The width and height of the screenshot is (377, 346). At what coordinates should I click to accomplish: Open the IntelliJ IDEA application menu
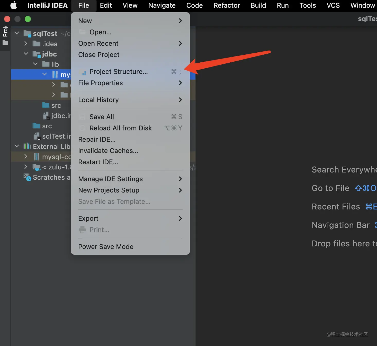[47, 5]
